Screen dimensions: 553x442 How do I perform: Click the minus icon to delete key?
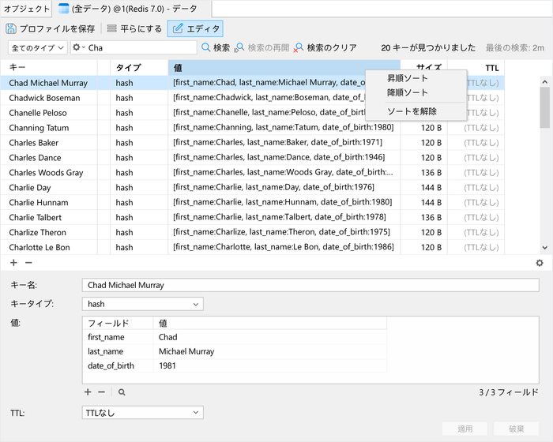pyautogui.click(x=28, y=262)
